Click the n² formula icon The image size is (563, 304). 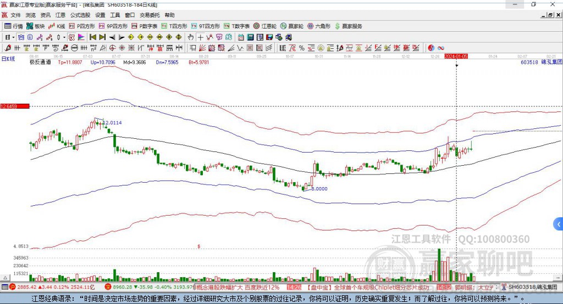click(93, 48)
